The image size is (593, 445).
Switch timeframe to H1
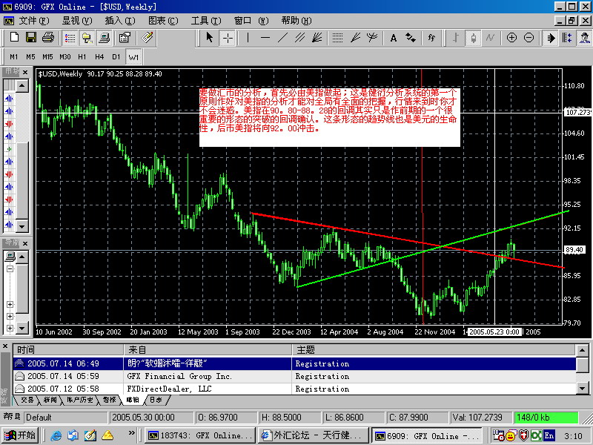tap(82, 57)
